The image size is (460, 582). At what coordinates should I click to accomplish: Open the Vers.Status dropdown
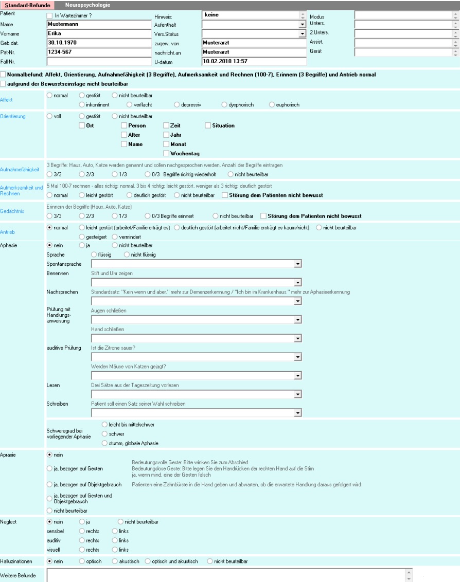303,34
